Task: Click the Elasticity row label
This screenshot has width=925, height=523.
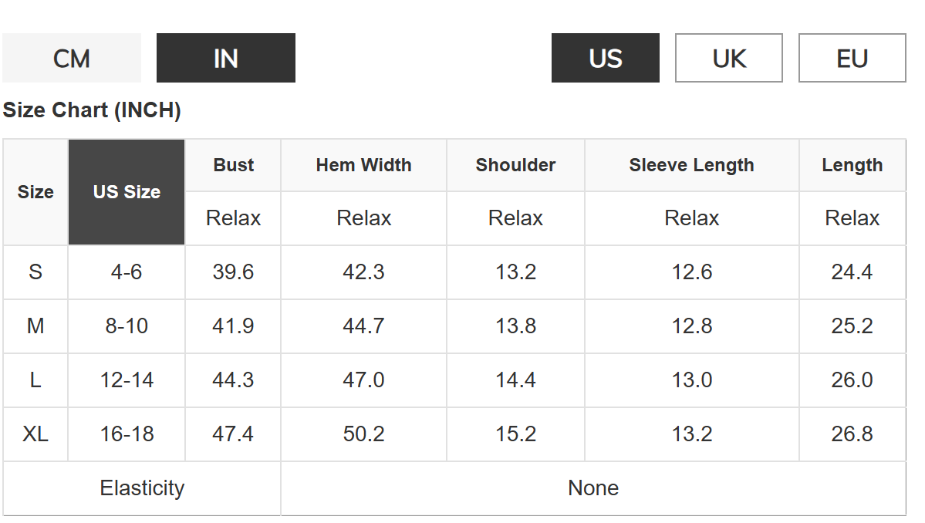Action: click(x=142, y=488)
